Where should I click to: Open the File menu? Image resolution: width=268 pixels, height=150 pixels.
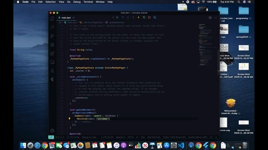(x=33, y=2)
